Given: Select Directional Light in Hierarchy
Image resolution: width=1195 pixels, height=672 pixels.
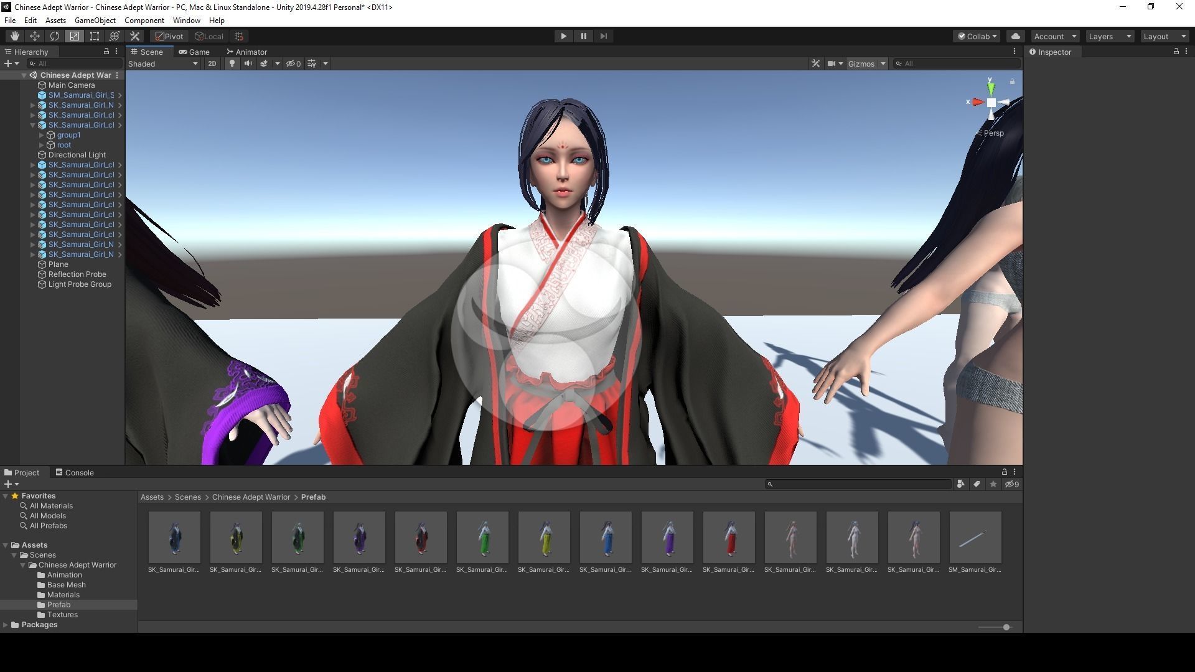Looking at the screenshot, I should click(77, 155).
